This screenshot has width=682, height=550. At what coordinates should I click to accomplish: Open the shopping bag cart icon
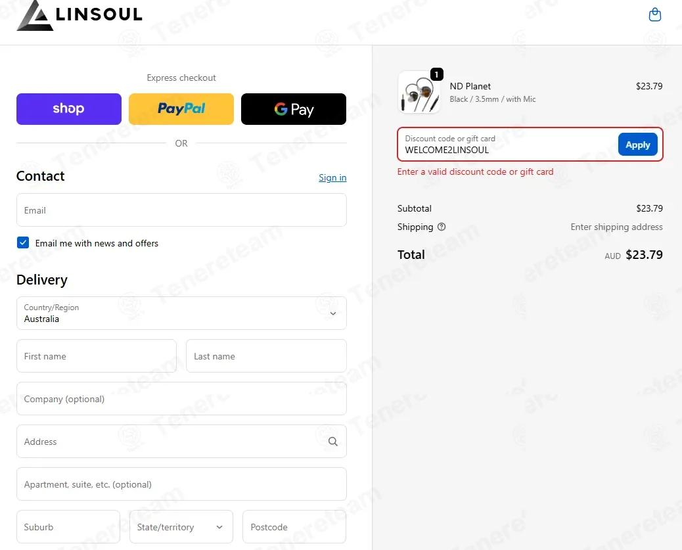pos(654,15)
